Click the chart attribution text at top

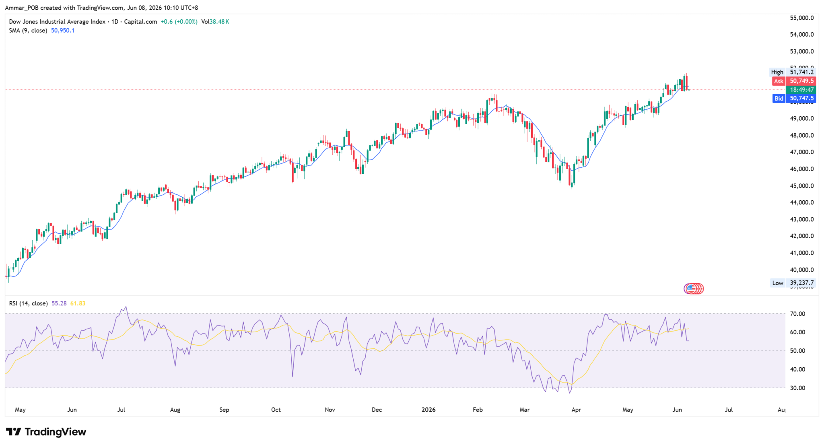click(x=101, y=8)
